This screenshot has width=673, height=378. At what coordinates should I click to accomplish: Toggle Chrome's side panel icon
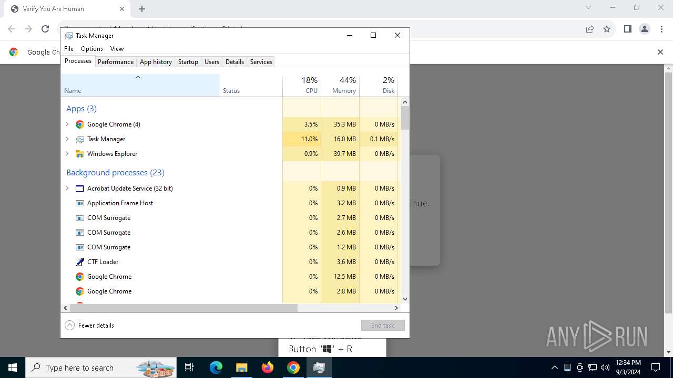(628, 29)
